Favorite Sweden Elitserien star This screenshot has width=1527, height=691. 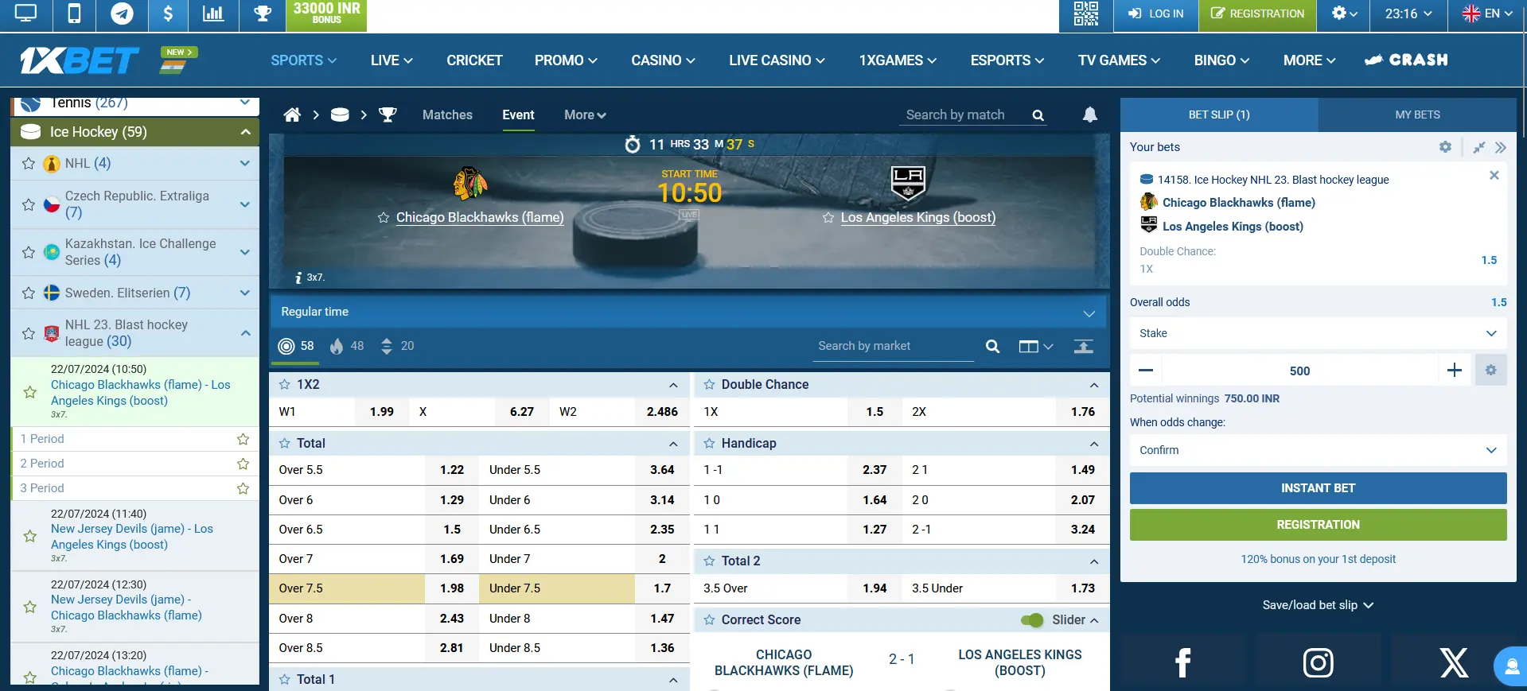click(x=29, y=293)
